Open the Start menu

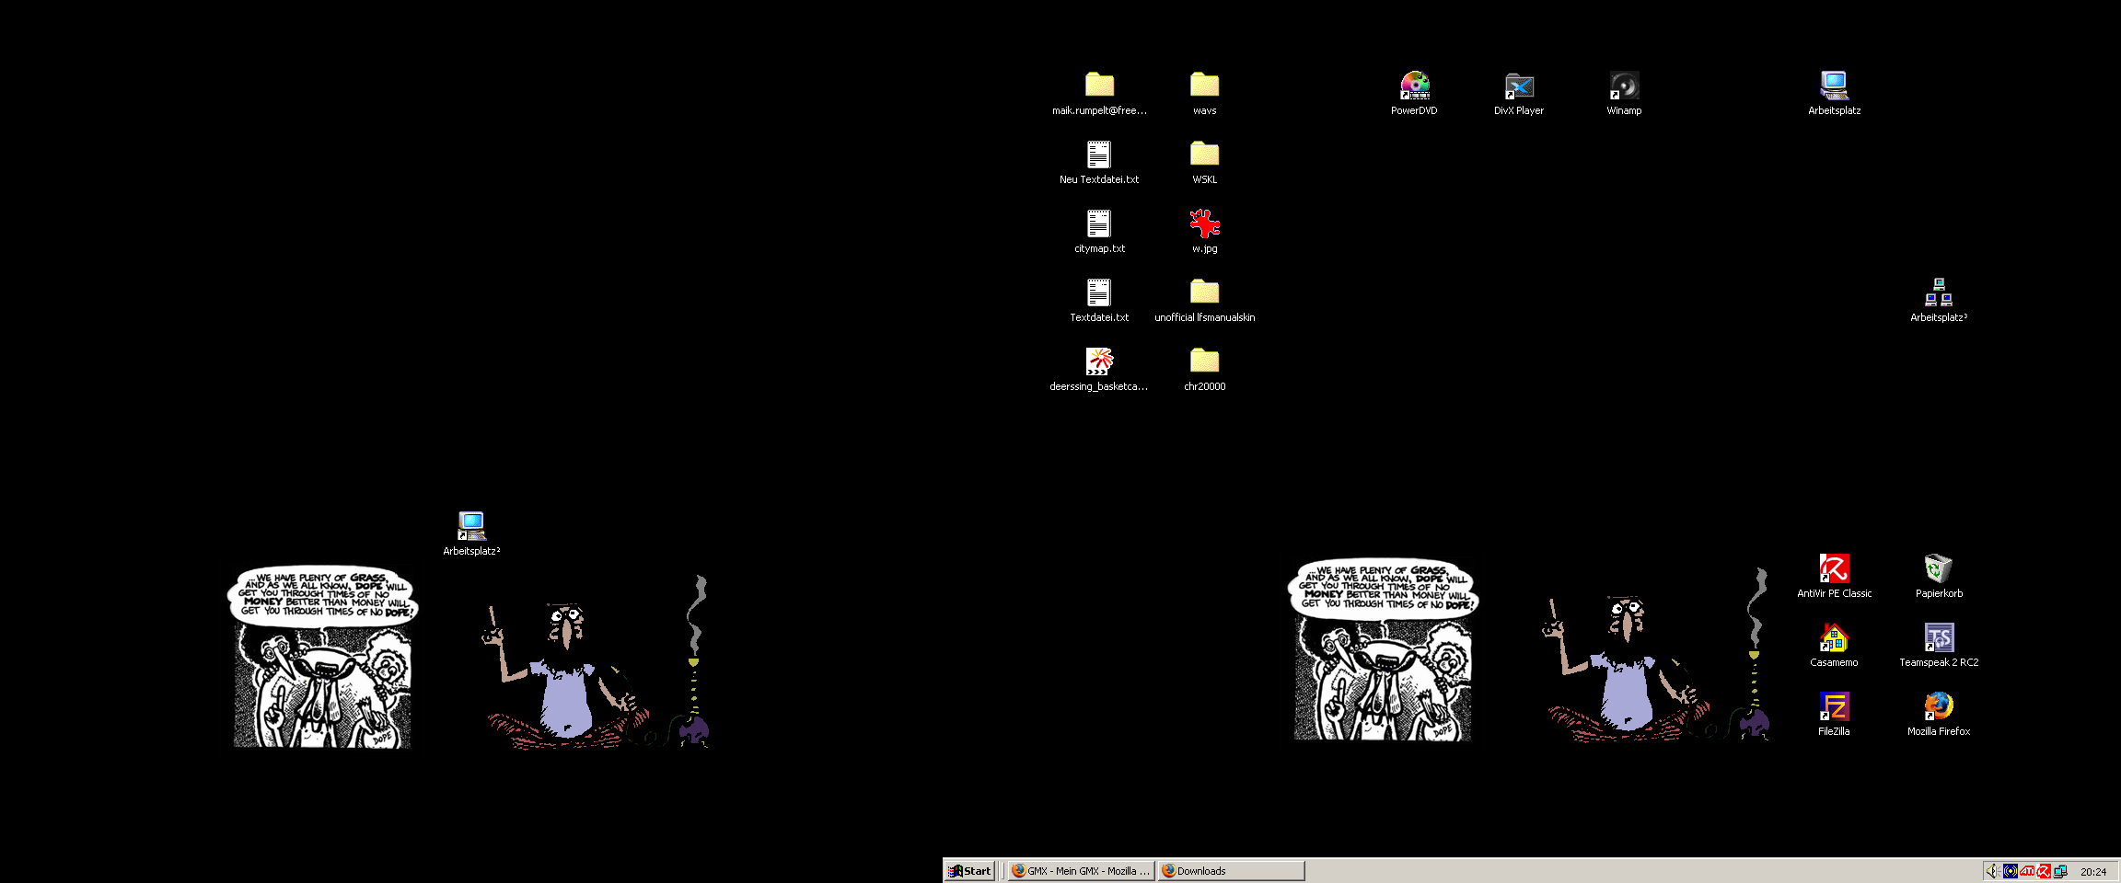pyautogui.click(x=969, y=871)
